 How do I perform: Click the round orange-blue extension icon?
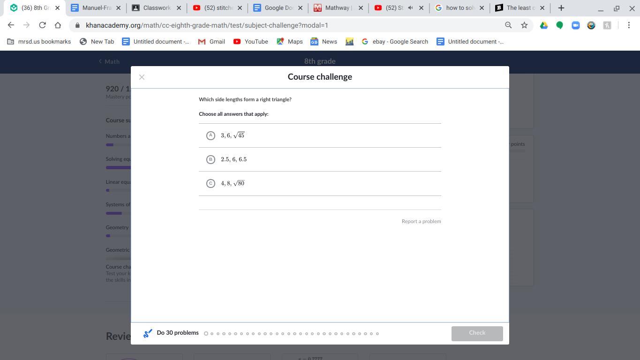coord(591,25)
